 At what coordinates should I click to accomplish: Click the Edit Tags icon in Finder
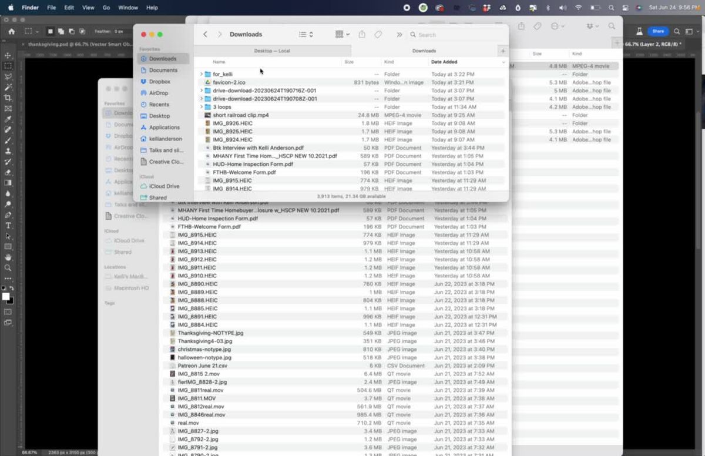pos(379,35)
